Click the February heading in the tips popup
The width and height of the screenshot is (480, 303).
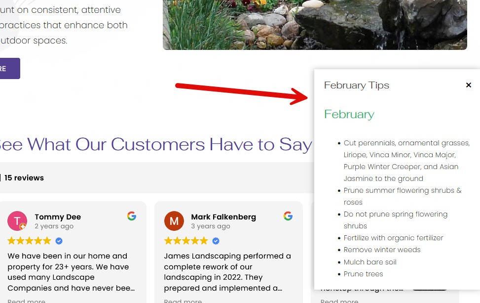point(349,114)
